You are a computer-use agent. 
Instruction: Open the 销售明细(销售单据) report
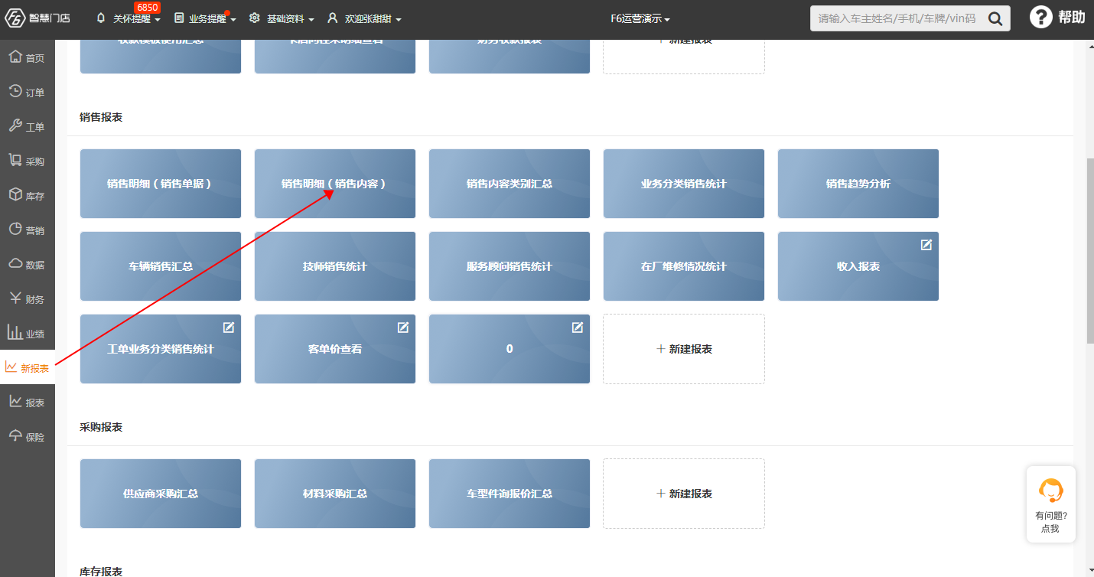(161, 184)
